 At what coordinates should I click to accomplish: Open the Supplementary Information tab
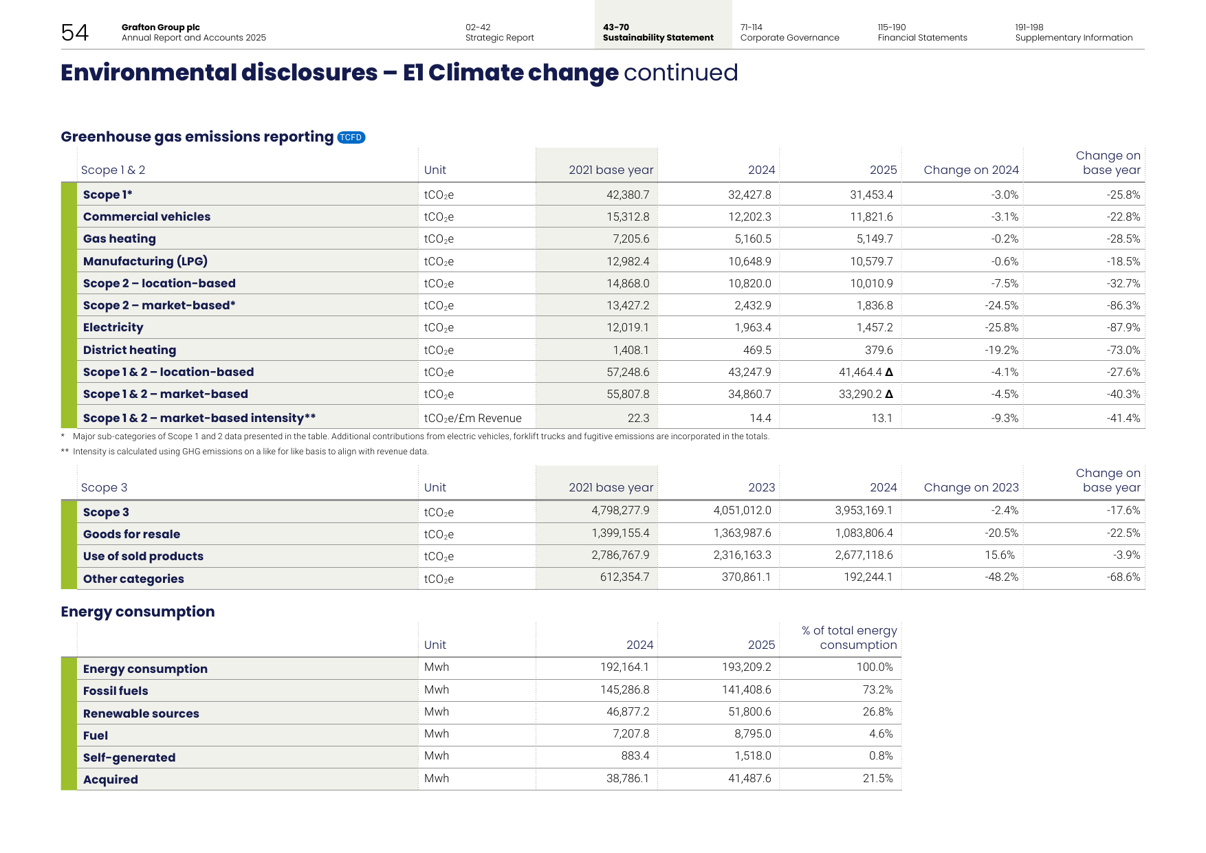pos(1073,32)
